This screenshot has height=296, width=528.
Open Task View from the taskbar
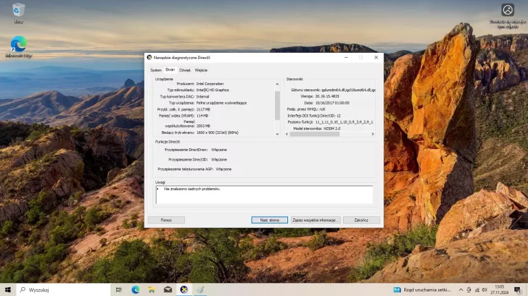pyautogui.click(x=118, y=290)
